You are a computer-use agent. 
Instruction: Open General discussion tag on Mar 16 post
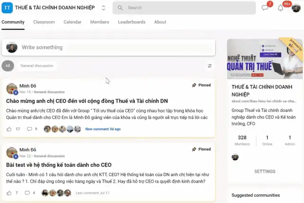point(49,92)
